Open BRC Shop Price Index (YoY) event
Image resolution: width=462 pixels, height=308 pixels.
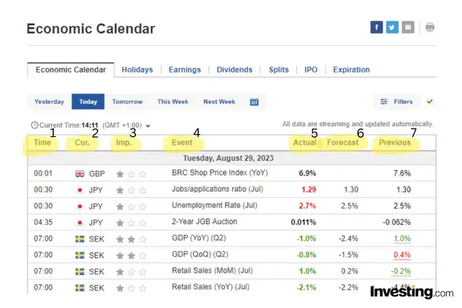(219, 172)
